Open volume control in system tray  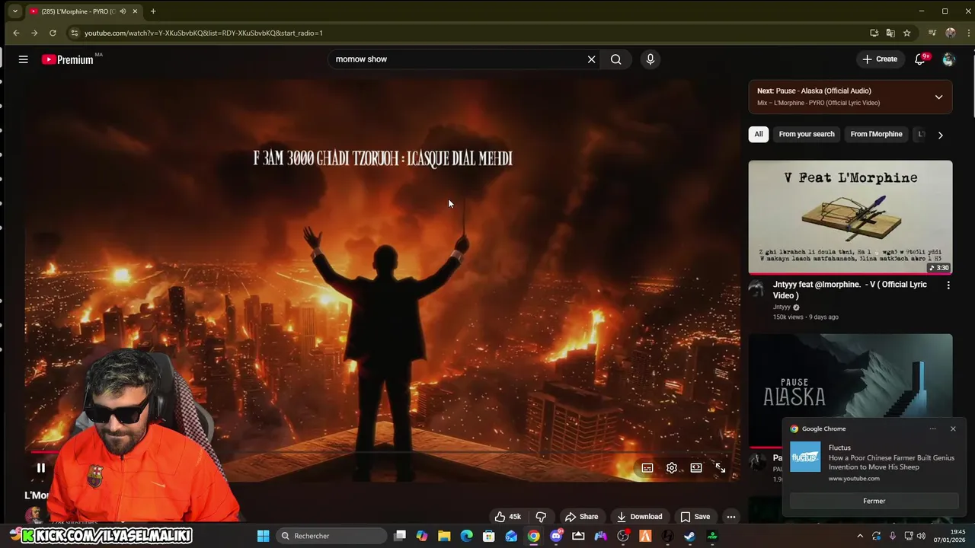point(921,536)
